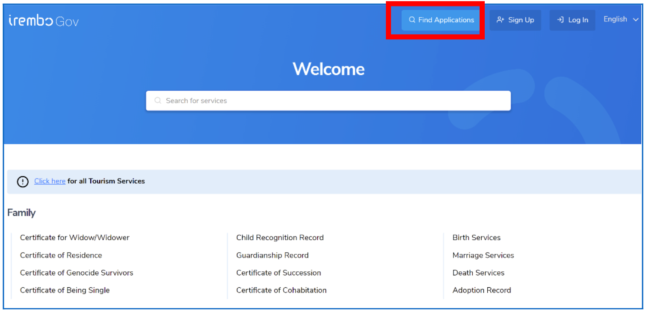This screenshot has height=313, width=646.
Task: Select Certificate of Residence under Family
Action: 61,255
